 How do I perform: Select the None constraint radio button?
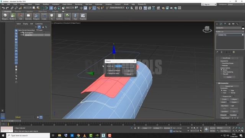[221, 90]
